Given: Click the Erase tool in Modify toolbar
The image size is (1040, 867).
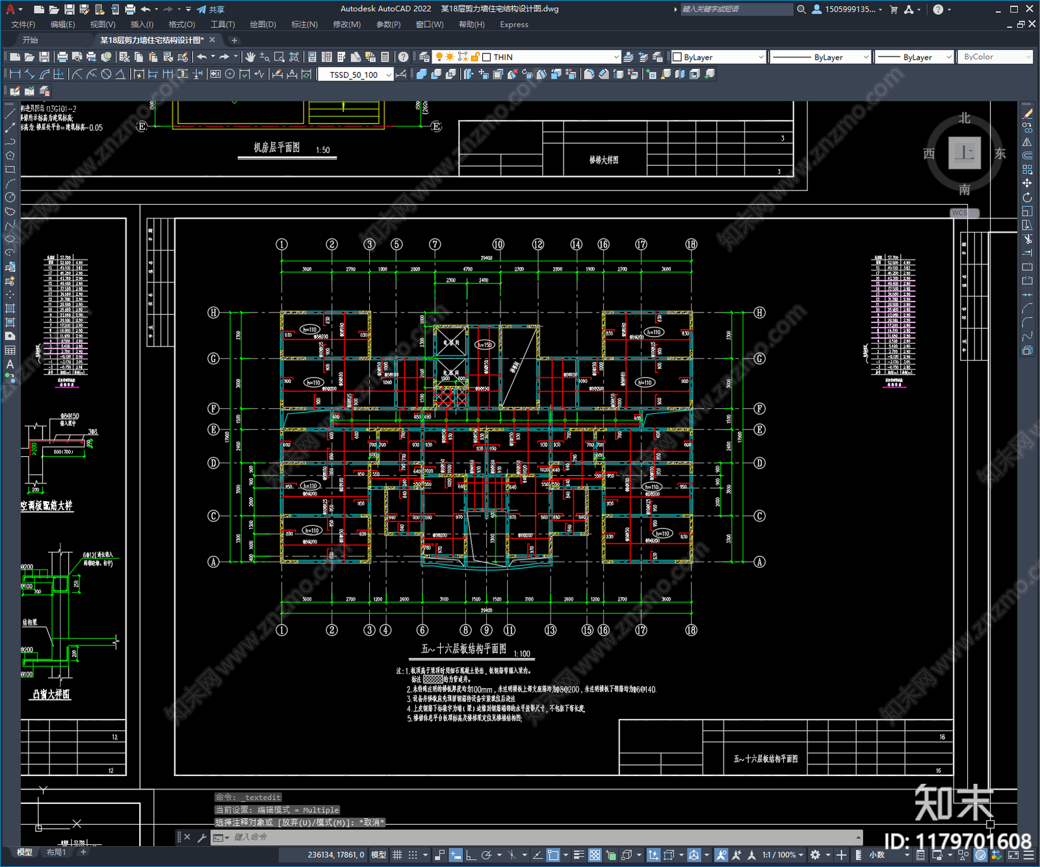Looking at the screenshot, I should (1027, 114).
